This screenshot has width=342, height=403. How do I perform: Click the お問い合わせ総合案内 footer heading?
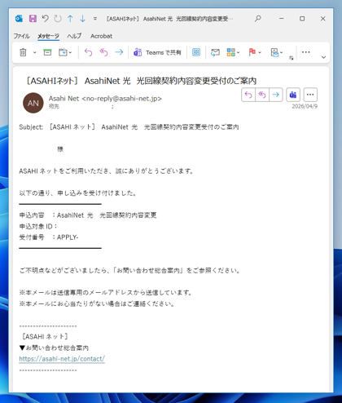pyautogui.click(x=54, y=348)
